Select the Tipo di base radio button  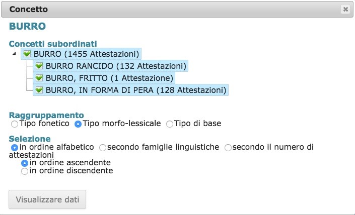(170, 124)
